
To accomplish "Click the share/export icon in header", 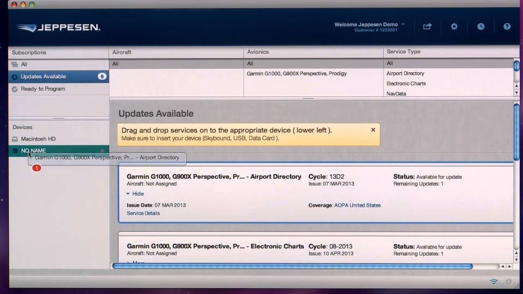I will [427, 27].
